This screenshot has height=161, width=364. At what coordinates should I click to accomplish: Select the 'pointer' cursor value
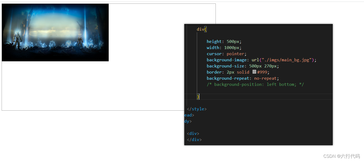[x=235, y=54]
